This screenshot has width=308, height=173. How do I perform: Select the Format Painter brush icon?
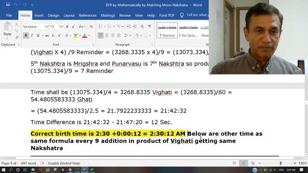click(x=17, y=37)
